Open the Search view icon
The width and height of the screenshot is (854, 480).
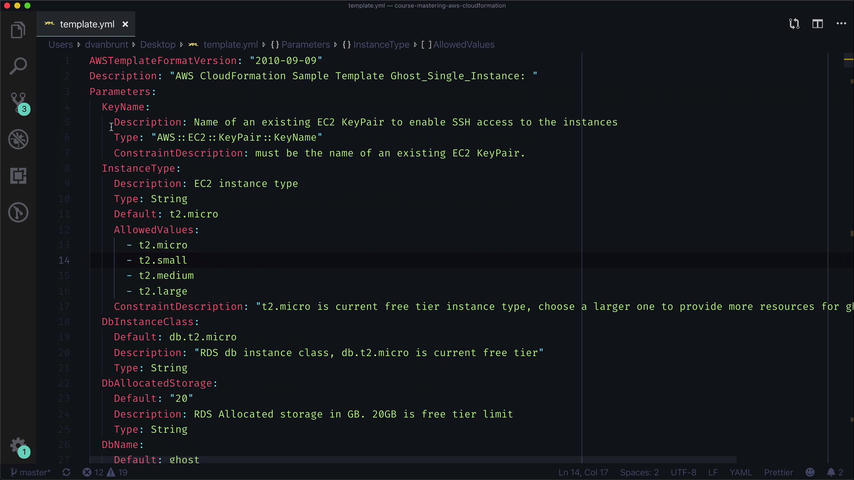(18, 66)
